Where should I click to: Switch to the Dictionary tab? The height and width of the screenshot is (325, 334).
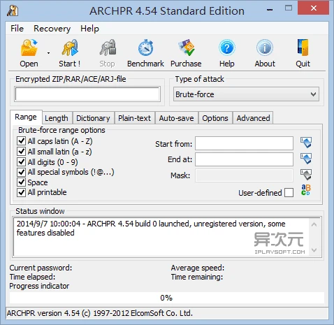(x=93, y=118)
